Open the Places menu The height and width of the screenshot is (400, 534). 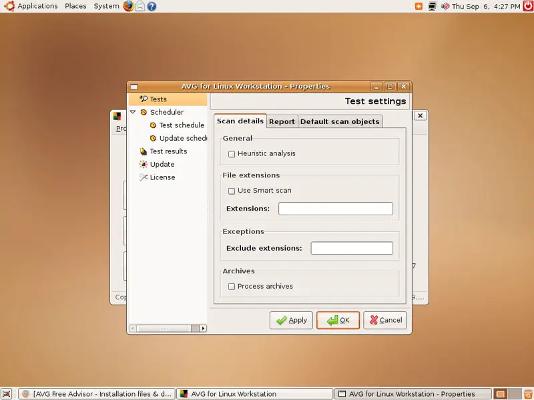(x=75, y=6)
